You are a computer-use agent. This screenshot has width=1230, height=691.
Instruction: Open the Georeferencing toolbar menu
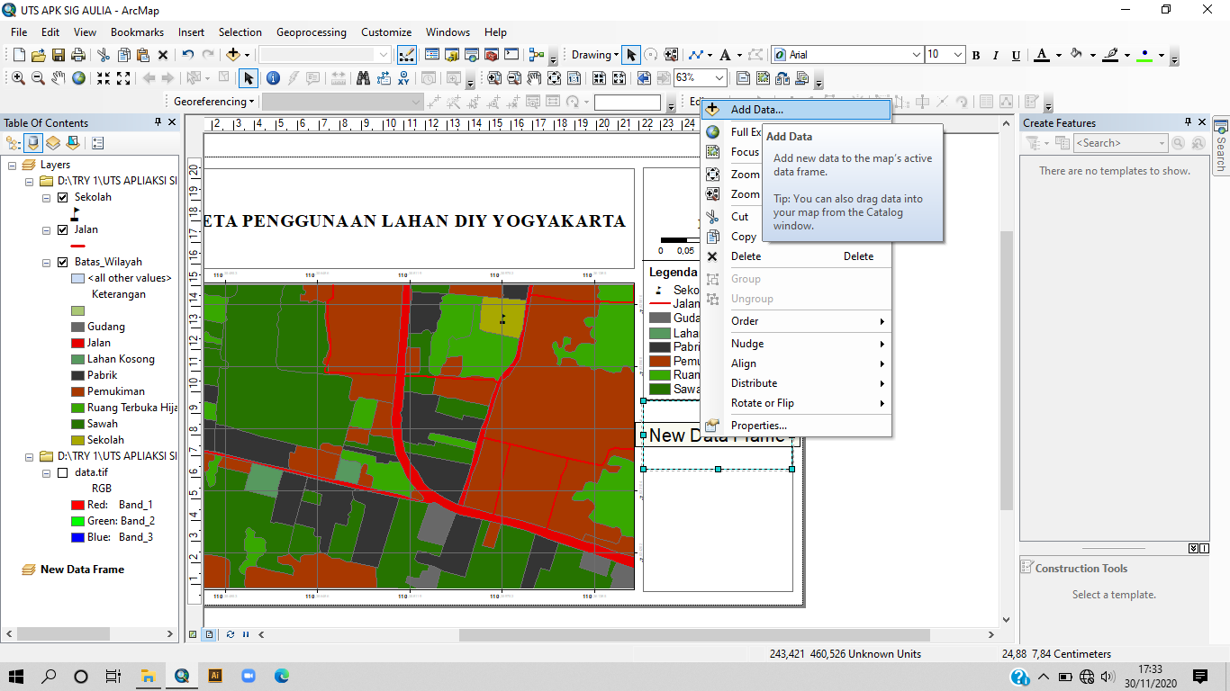pos(213,102)
